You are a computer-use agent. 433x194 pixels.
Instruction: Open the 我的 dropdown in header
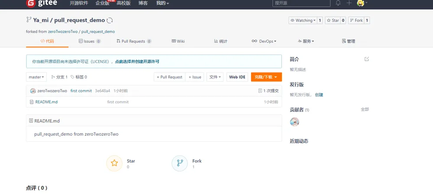click(x=162, y=3)
